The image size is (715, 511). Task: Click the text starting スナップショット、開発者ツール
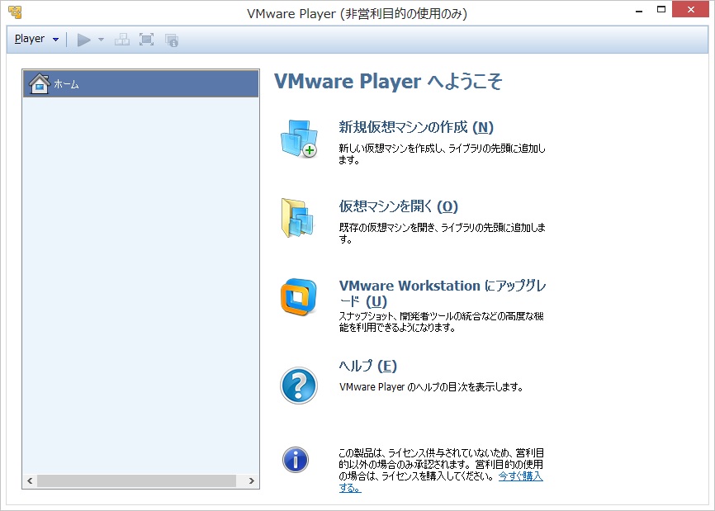441,322
